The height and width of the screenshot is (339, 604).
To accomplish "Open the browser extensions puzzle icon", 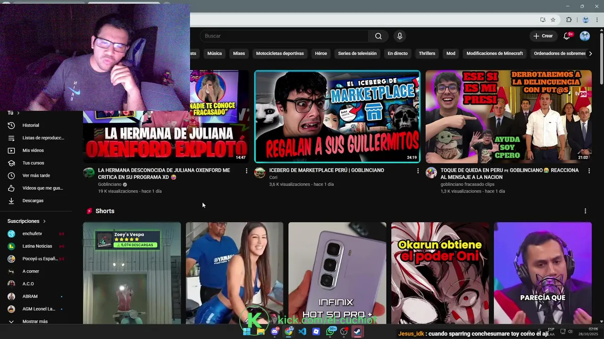I will [569, 20].
